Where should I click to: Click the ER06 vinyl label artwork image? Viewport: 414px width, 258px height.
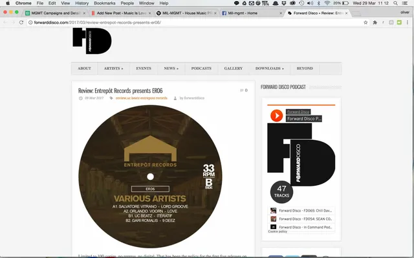150,176
